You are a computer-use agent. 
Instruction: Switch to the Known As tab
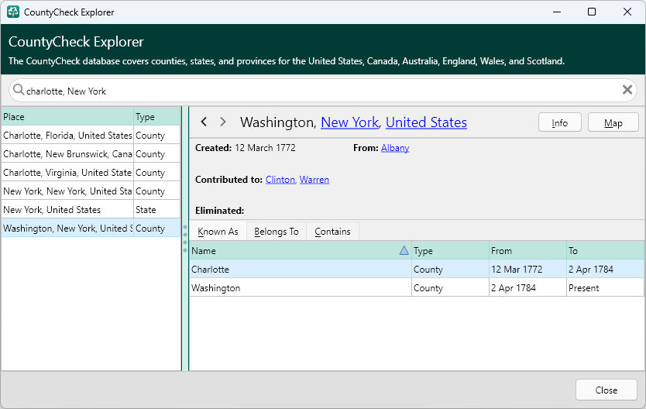[218, 232]
